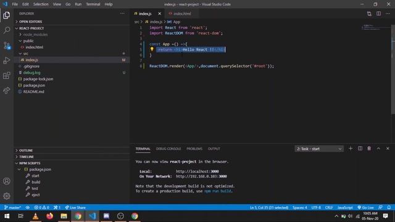This screenshot has width=395, height=222.
Task: Expand the node_modules folder
Action: point(72,35)
